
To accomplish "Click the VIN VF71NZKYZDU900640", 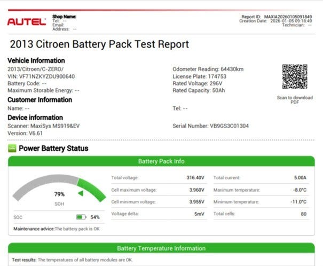I will [41, 76].
